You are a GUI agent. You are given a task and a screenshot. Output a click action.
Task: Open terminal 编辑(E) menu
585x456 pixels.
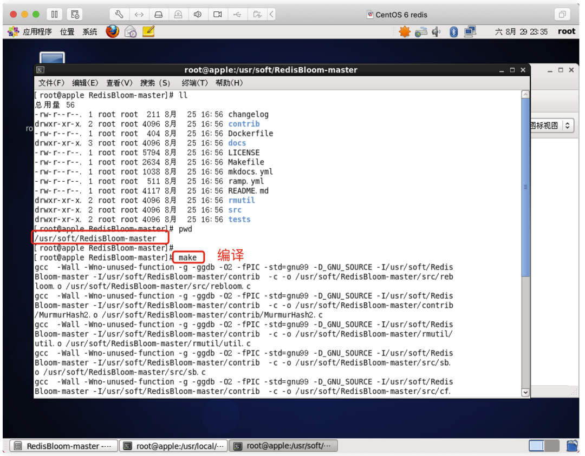[85, 83]
